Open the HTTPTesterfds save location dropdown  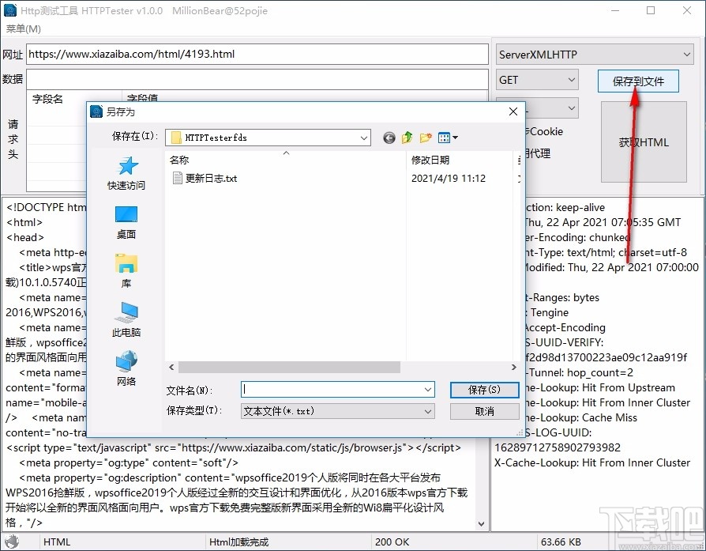366,137
